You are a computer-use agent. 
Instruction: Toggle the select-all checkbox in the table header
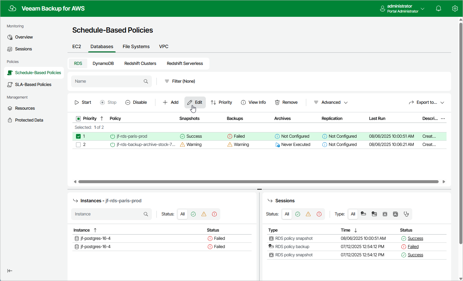(x=78, y=119)
